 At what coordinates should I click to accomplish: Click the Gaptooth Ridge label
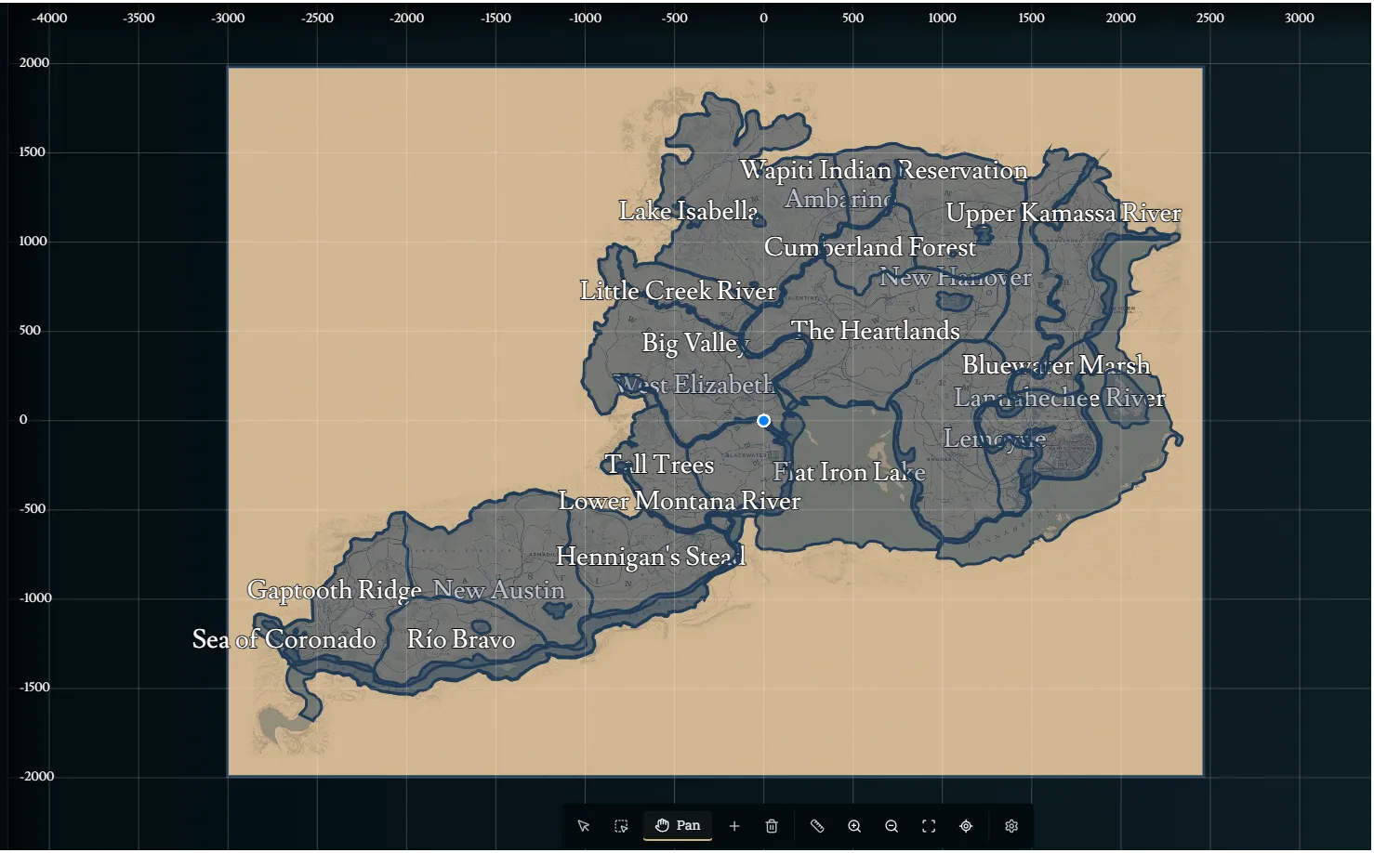click(334, 590)
